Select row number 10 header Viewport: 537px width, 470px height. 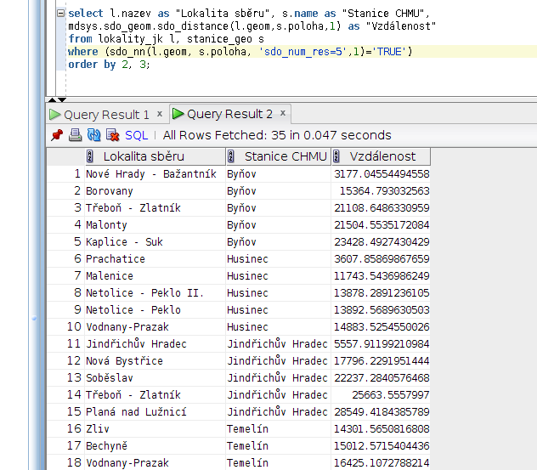(x=65, y=327)
